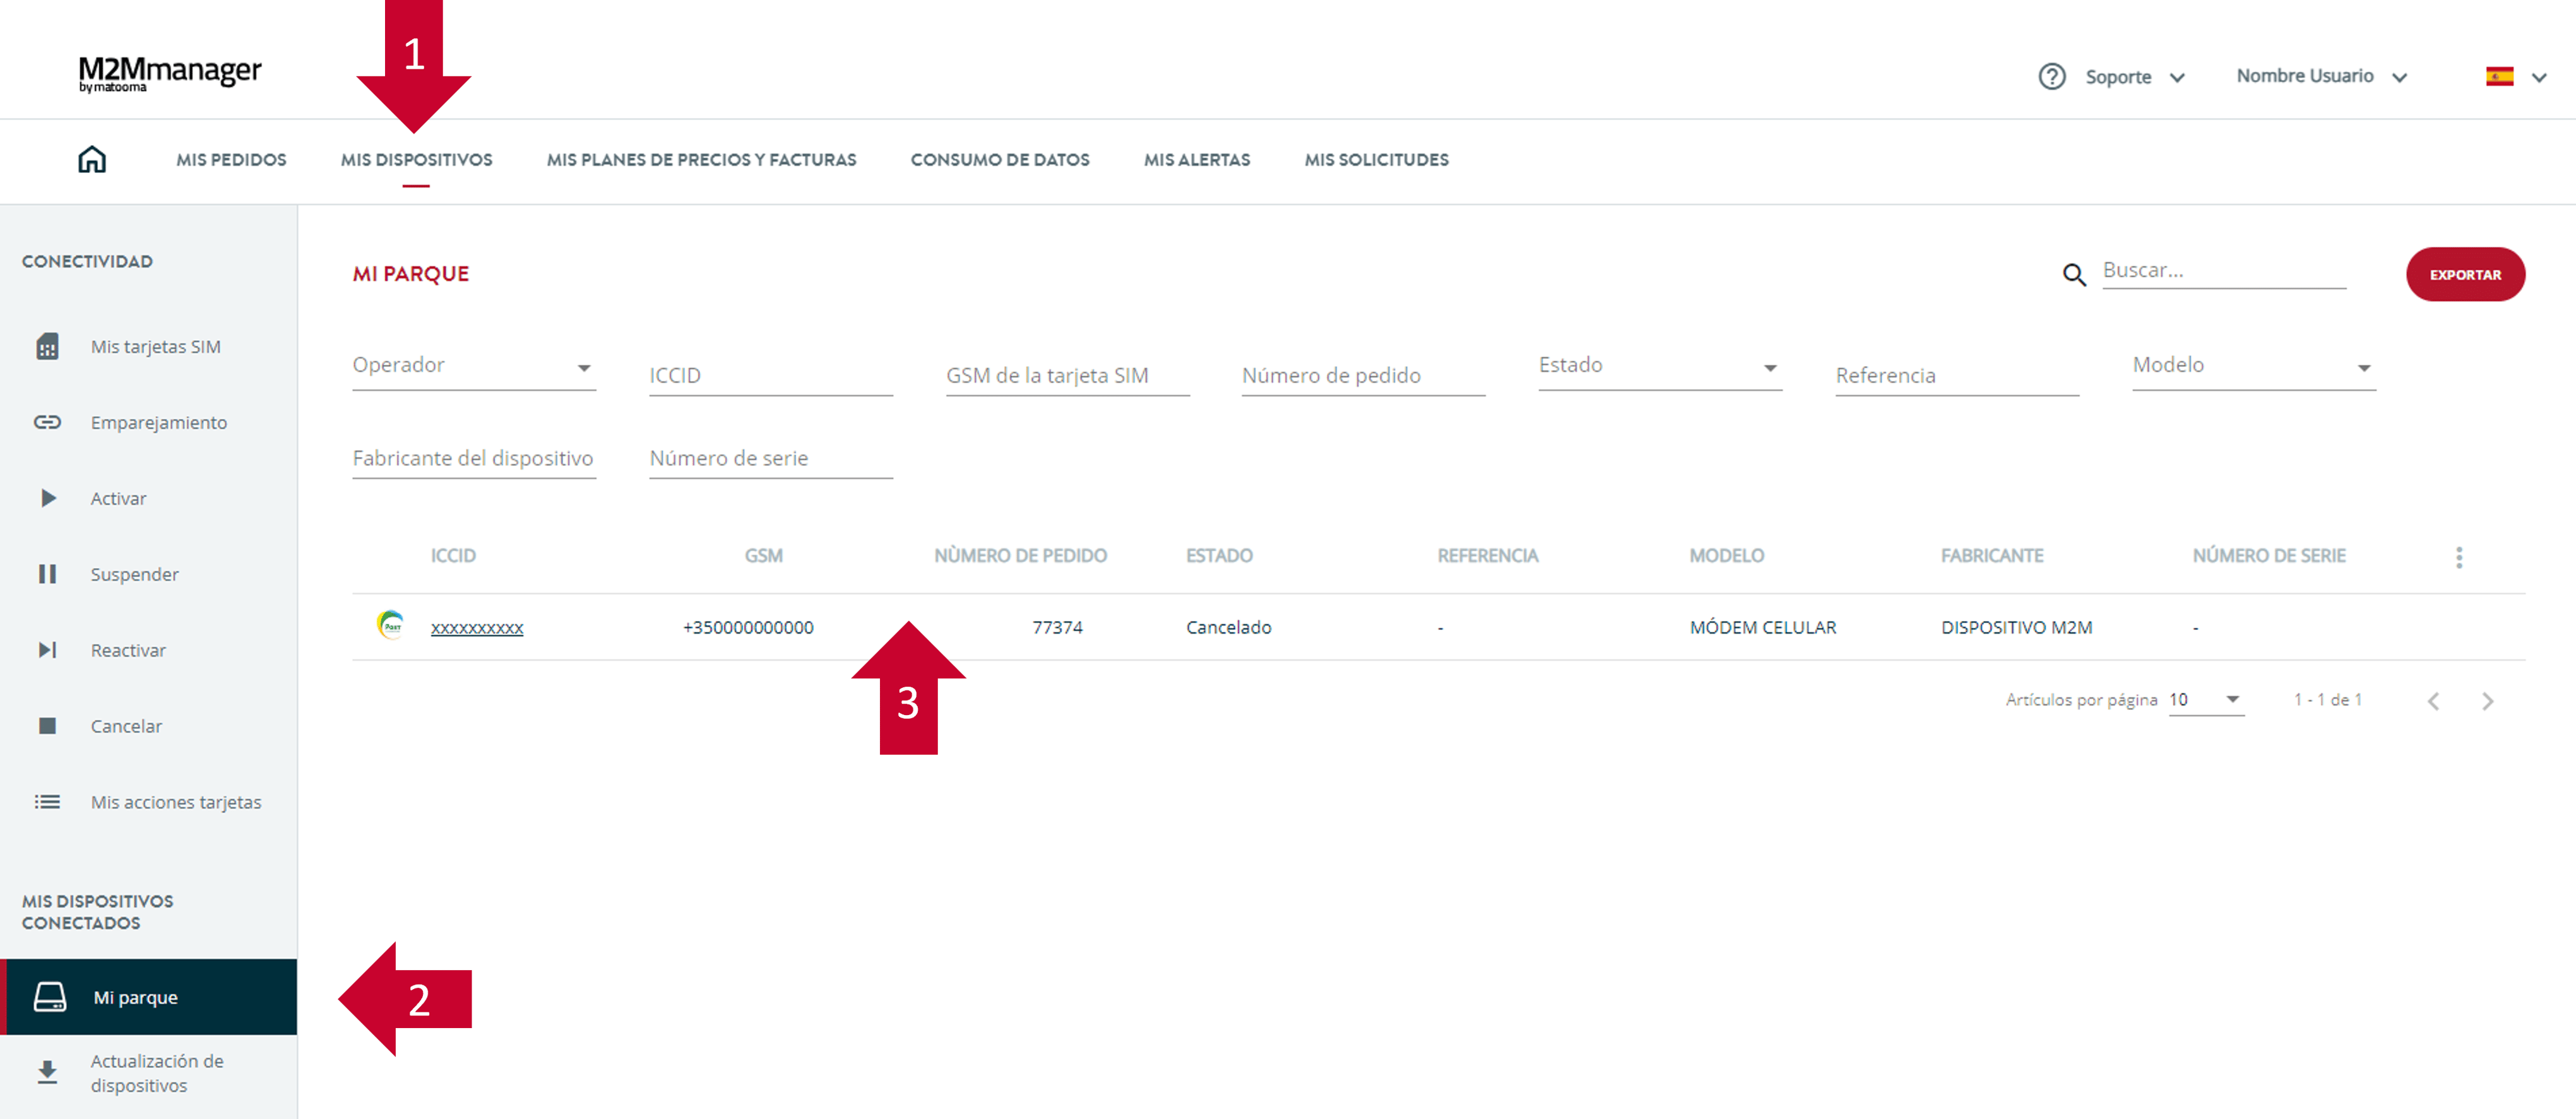Sort by MODELO column header
This screenshot has height=1119, width=2576.
pos(1726,556)
